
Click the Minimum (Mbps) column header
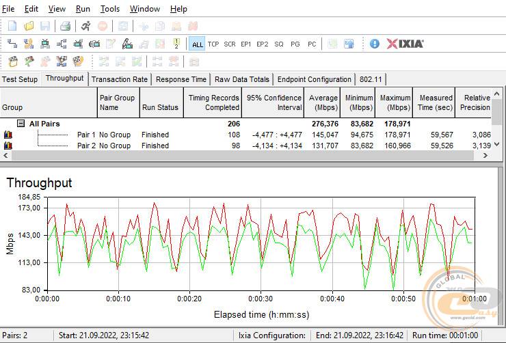pos(358,102)
